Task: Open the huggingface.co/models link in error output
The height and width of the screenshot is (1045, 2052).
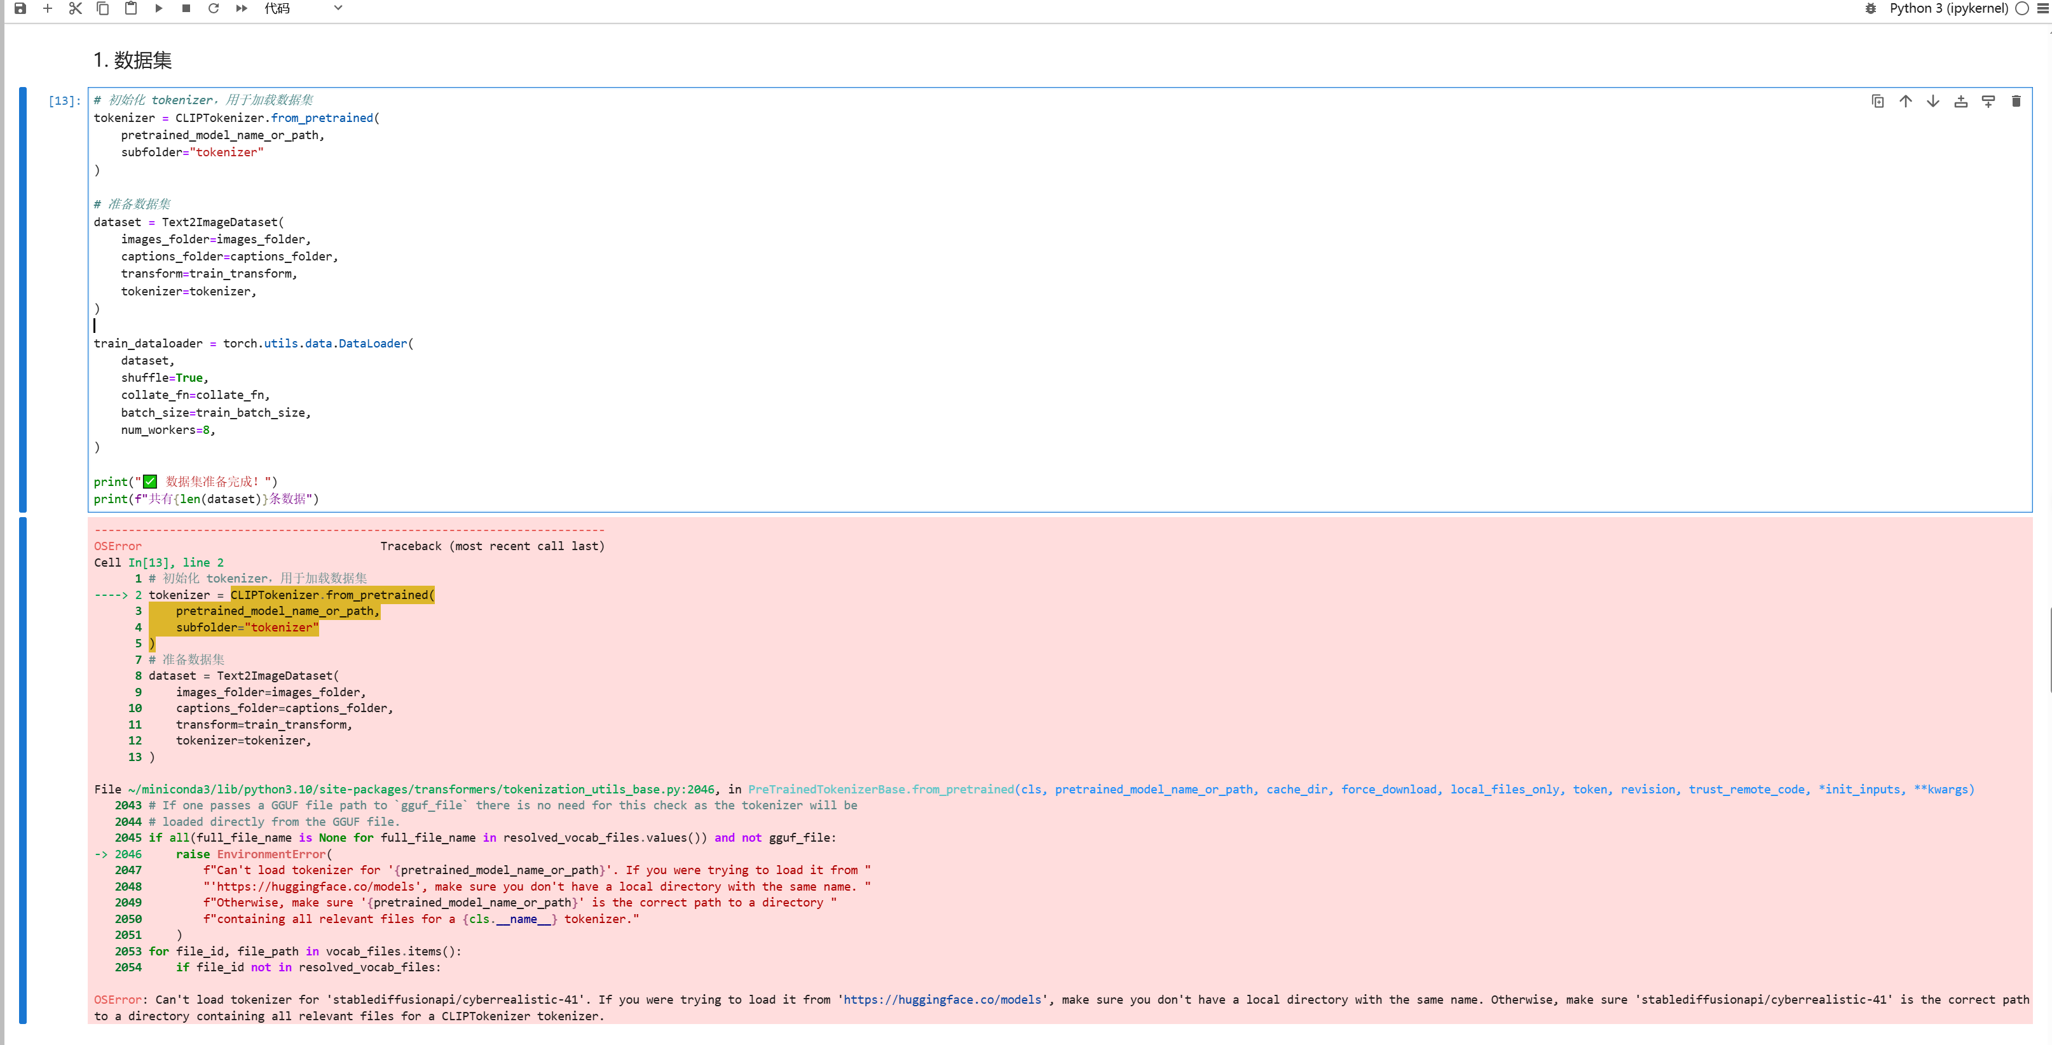Action: tap(942, 1000)
